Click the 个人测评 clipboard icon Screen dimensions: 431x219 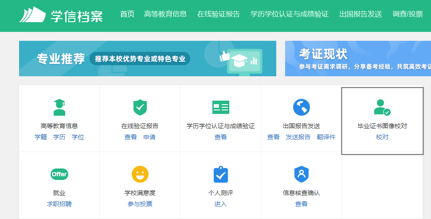coord(220,174)
